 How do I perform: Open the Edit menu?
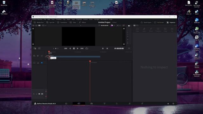click(x=49, y=19)
